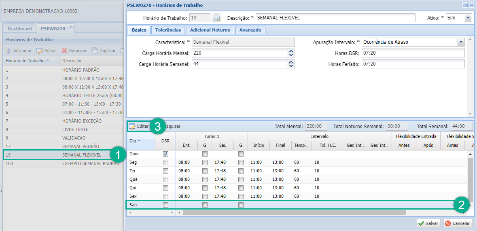The height and width of the screenshot is (231, 477).
Task: Maximize the Horários de Trabalho dialog window
Action: pos(465,5)
